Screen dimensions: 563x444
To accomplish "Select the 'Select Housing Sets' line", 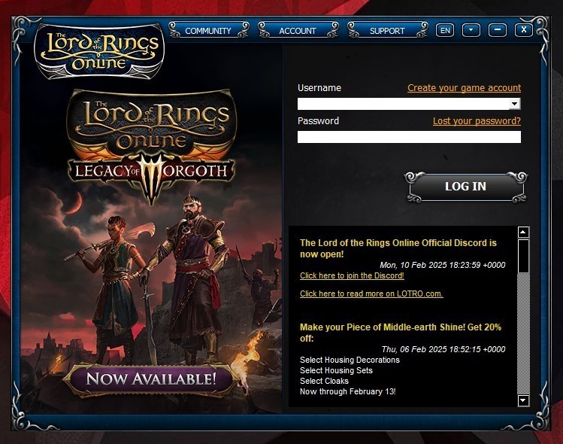I will [336, 370].
